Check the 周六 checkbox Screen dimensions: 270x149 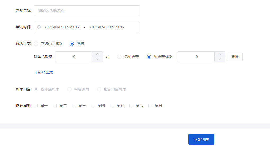(131, 106)
